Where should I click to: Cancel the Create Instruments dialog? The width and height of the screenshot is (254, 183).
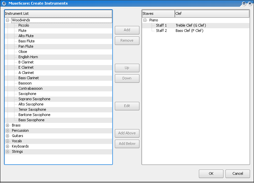point(238,173)
